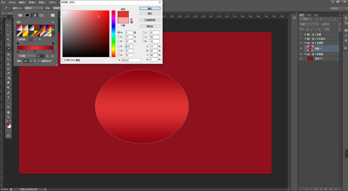Open the gradient style dropdown
Image resolution: width=348 pixels, height=191 pixels.
coord(26,56)
